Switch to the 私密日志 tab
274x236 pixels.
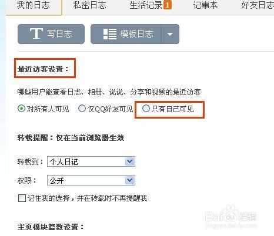point(89,5)
